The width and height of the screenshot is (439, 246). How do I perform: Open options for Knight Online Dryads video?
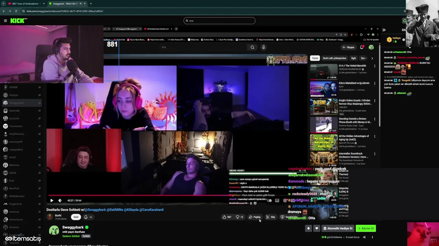[x=375, y=101]
